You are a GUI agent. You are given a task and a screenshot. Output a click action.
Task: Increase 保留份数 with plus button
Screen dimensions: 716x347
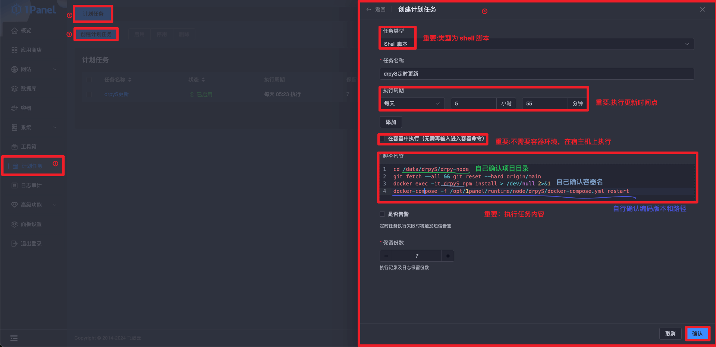click(448, 256)
